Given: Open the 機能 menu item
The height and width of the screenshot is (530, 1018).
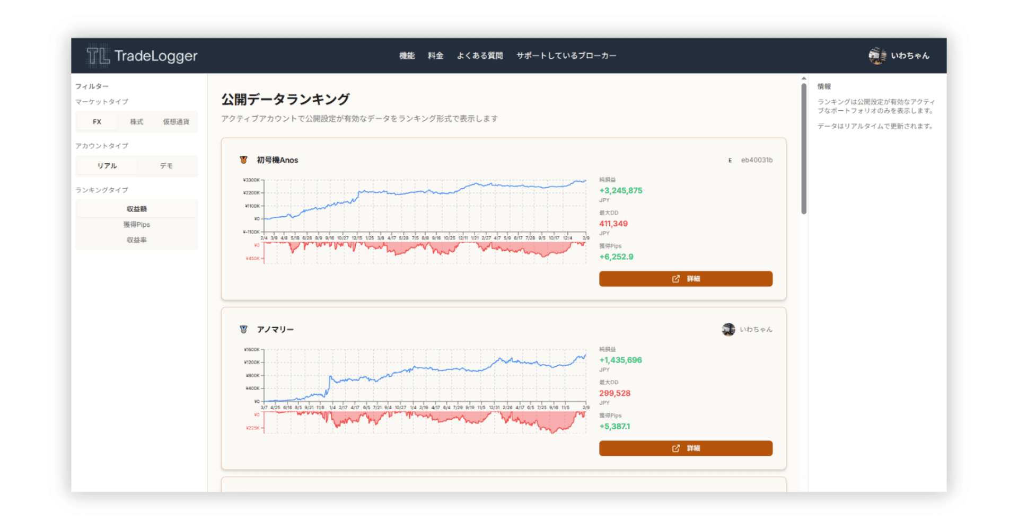Looking at the screenshot, I should point(406,55).
